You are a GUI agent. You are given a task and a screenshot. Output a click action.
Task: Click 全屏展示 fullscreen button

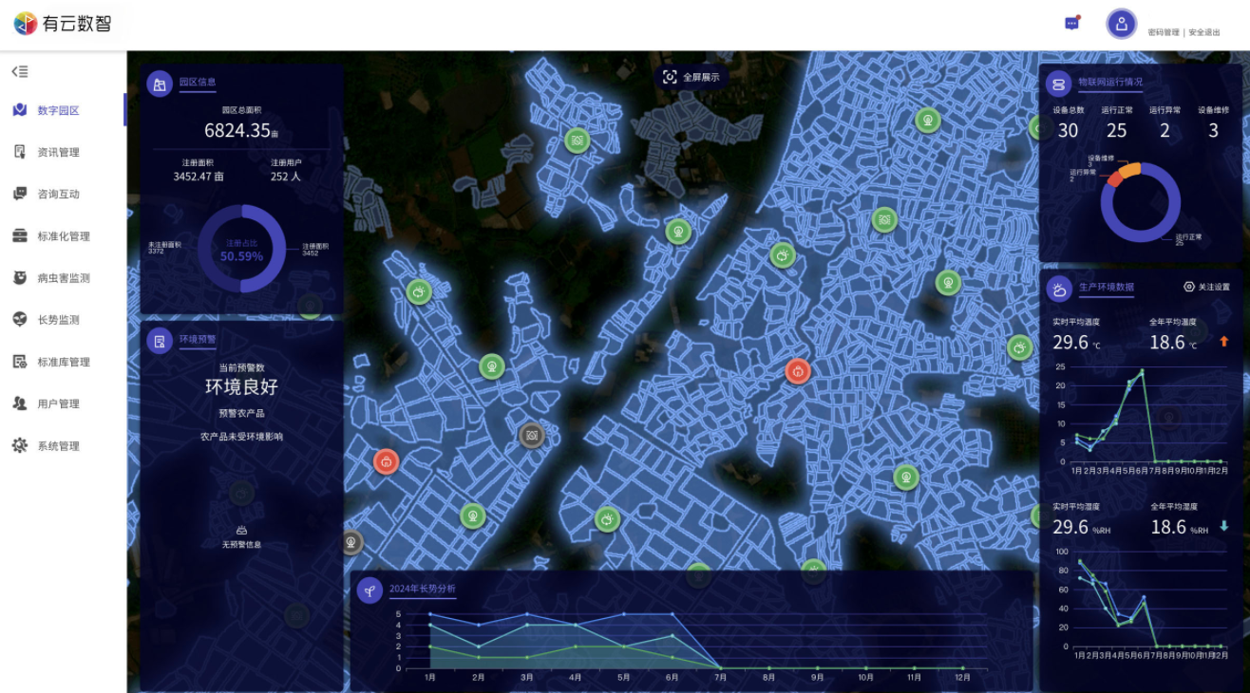coord(691,77)
